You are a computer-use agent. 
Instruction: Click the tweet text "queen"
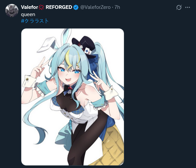pyautogui.click(x=28, y=14)
